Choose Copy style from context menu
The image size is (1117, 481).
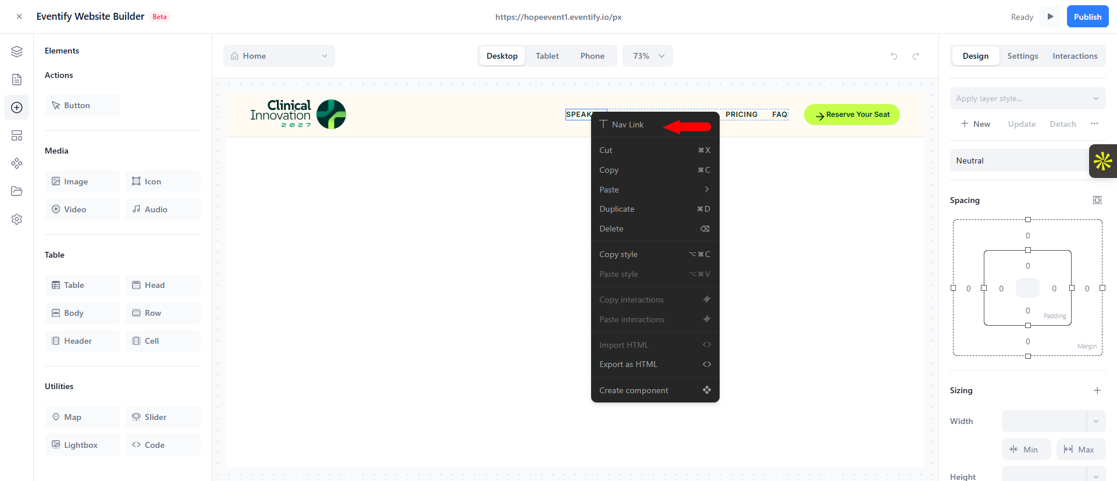point(655,254)
